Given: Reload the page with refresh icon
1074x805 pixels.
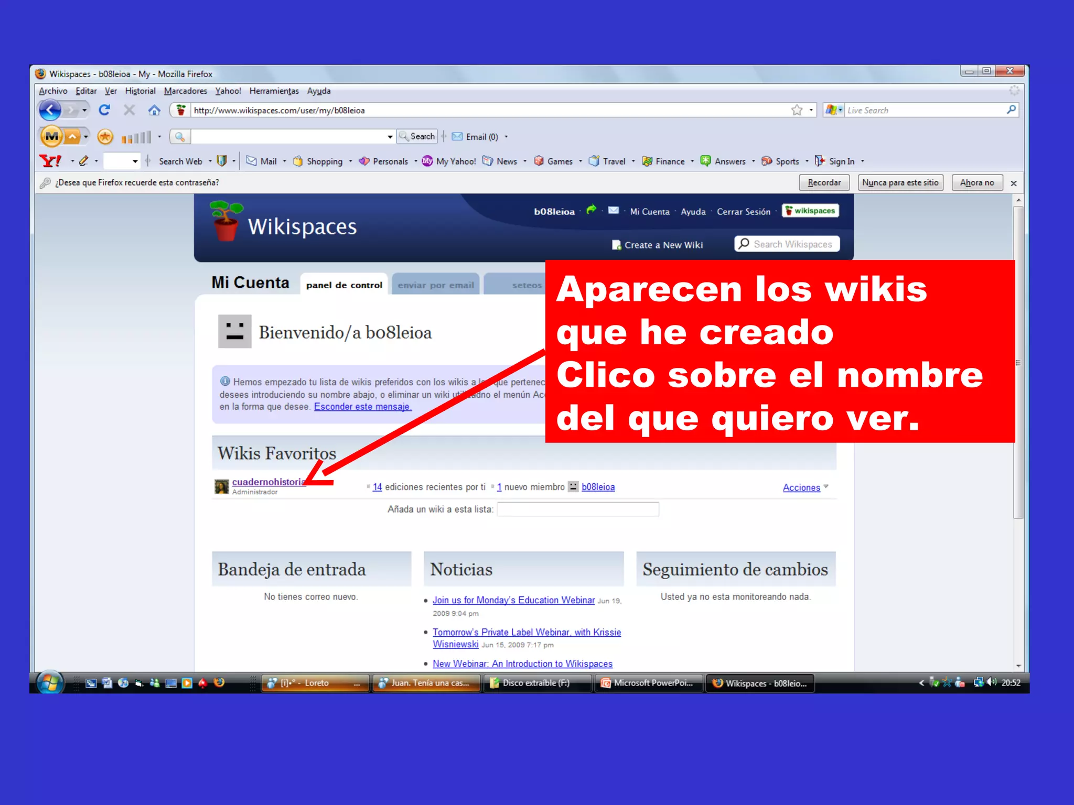Looking at the screenshot, I should (104, 110).
